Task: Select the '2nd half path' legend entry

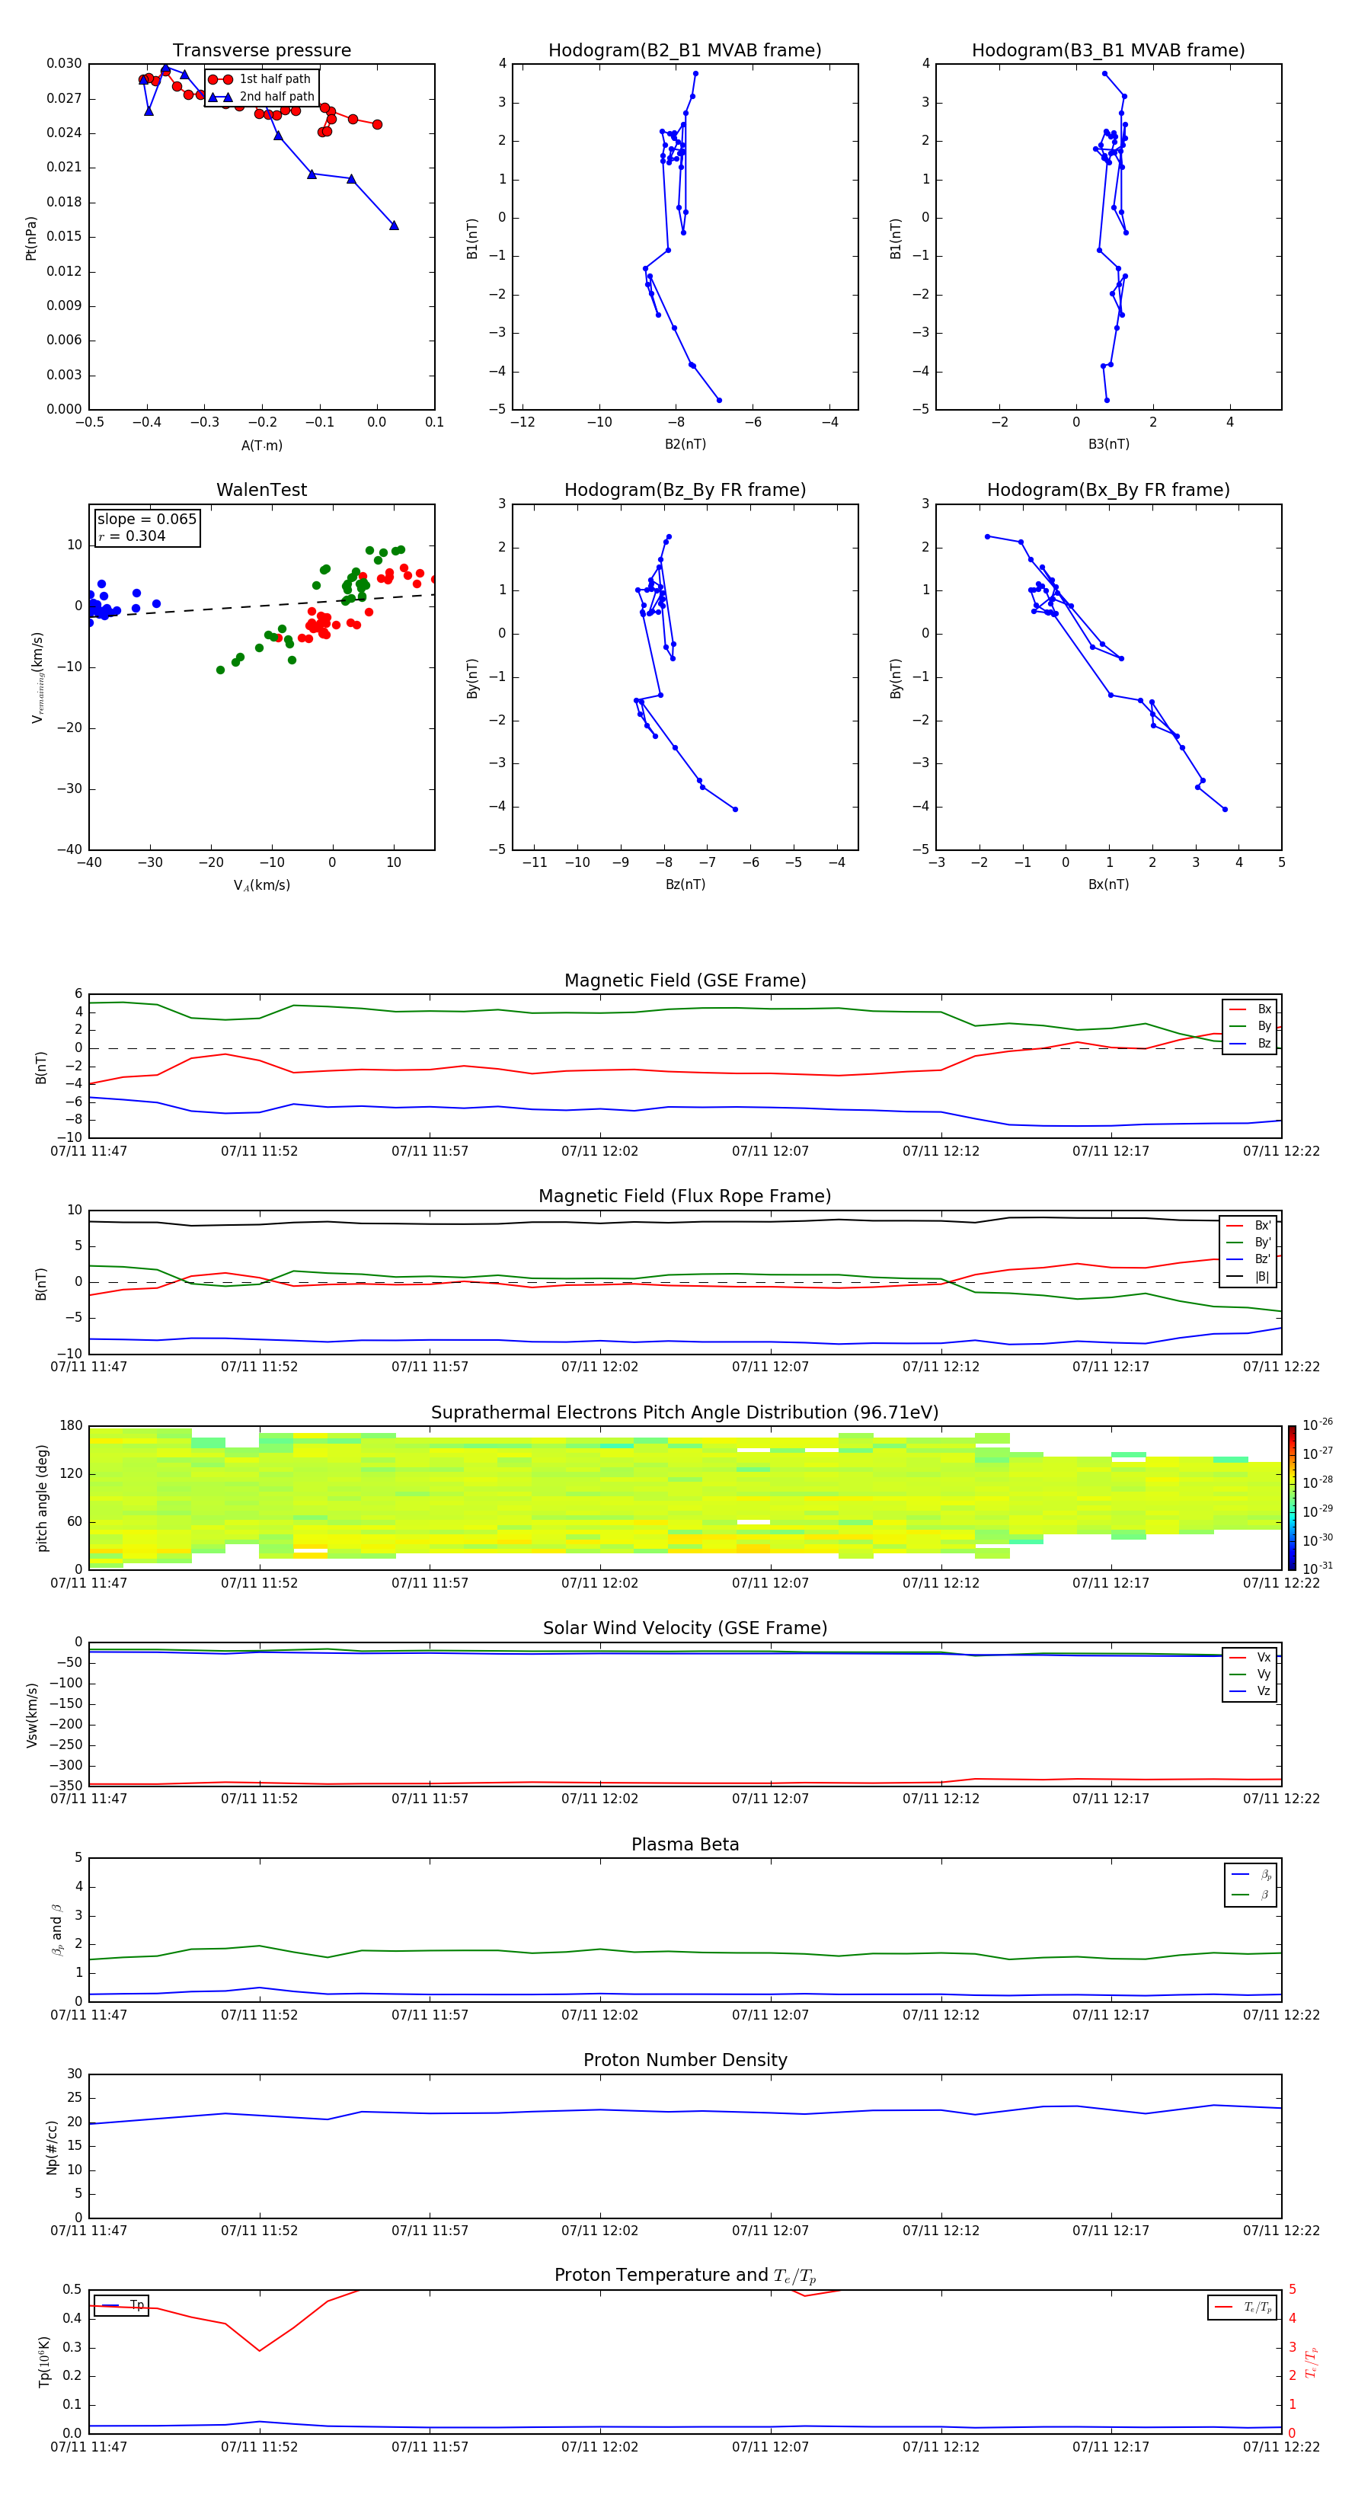Action: [x=260, y=97]
